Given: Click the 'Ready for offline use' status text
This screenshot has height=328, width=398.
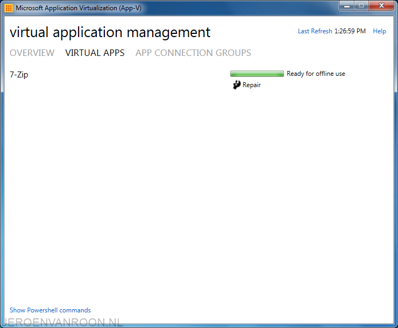Looking at the screenshot, I should click(x=316, y=74).
